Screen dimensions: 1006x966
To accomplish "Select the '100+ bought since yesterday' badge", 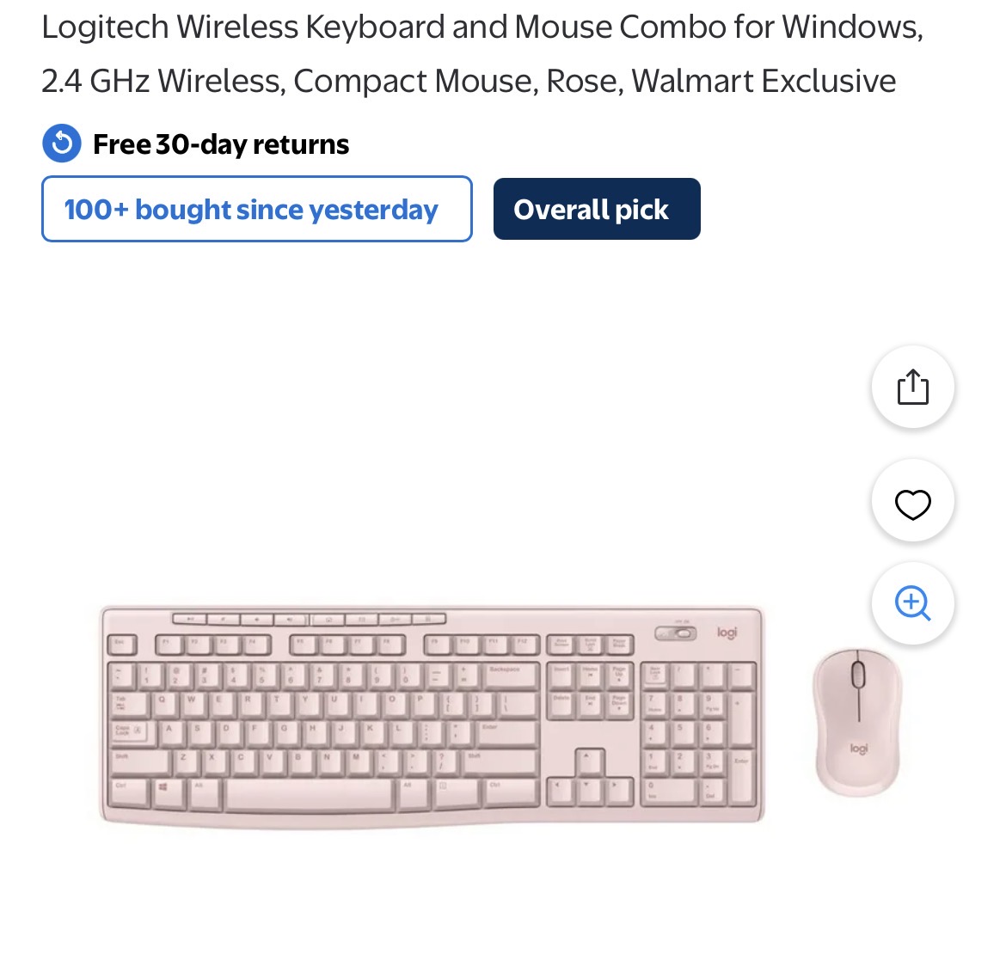I will coord(256,209).
